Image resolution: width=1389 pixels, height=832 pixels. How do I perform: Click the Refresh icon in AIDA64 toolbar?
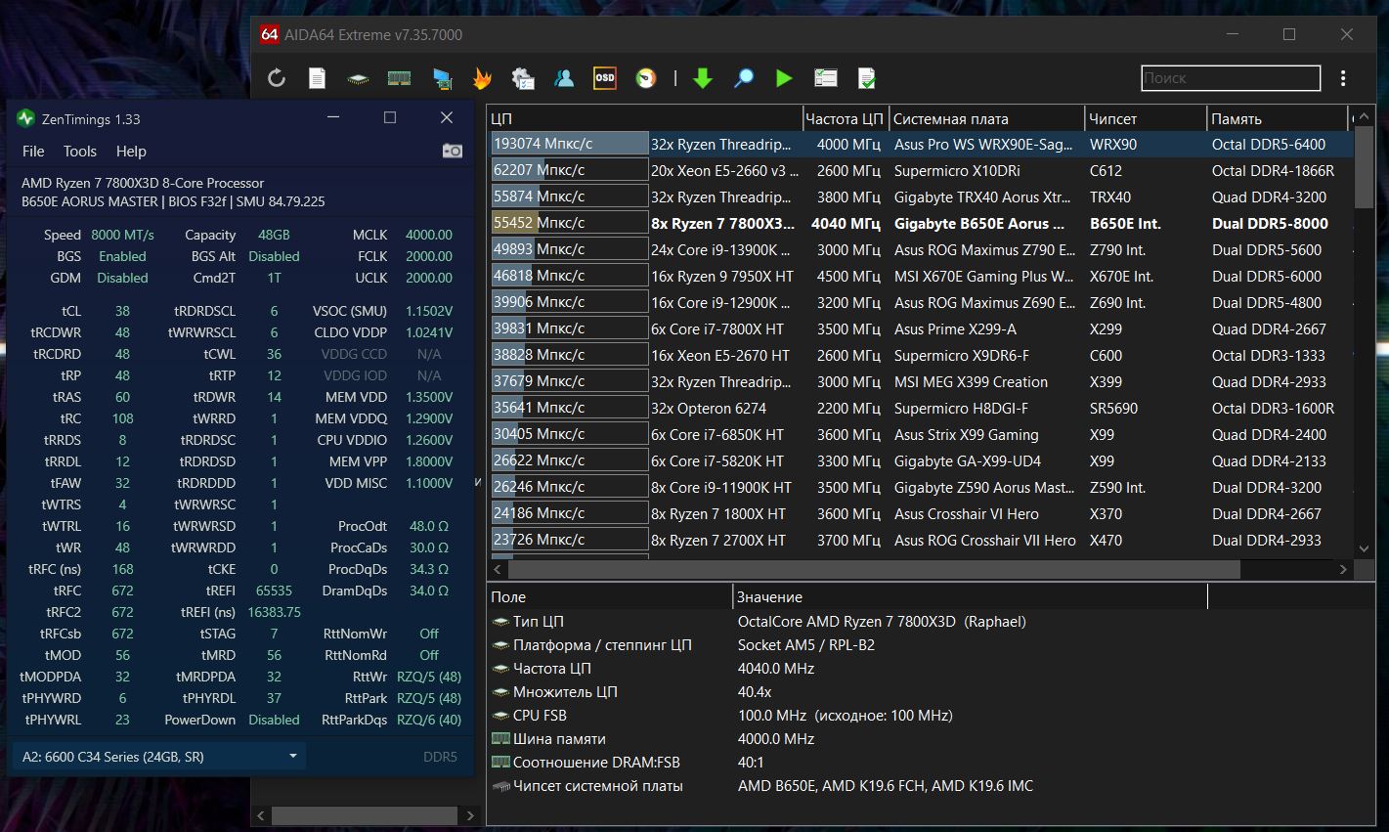tap(277, 78)
